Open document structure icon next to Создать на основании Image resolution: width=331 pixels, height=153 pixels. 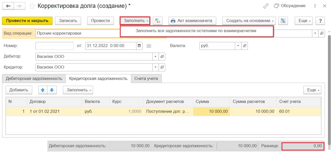click(x=283, y=21)
